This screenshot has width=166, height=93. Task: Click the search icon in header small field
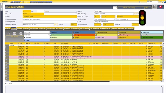pyautogui.click(x=116, y=7)
